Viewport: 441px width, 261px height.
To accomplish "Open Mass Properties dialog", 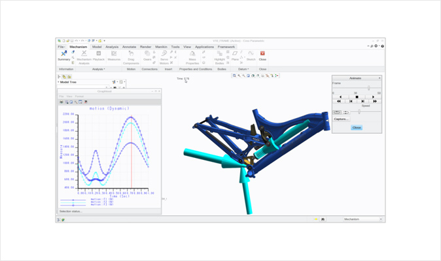I will [192, 57].
